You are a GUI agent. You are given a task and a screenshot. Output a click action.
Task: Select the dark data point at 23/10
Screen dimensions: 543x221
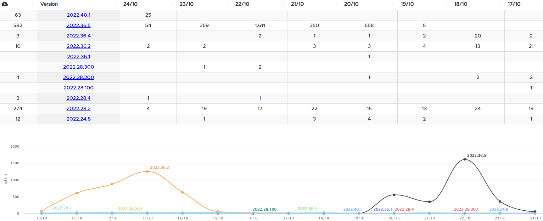500,201
